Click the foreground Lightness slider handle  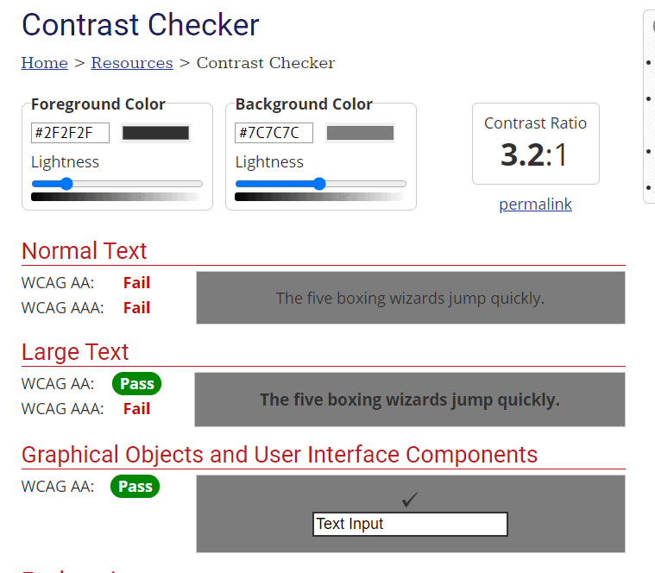point(66,184)
